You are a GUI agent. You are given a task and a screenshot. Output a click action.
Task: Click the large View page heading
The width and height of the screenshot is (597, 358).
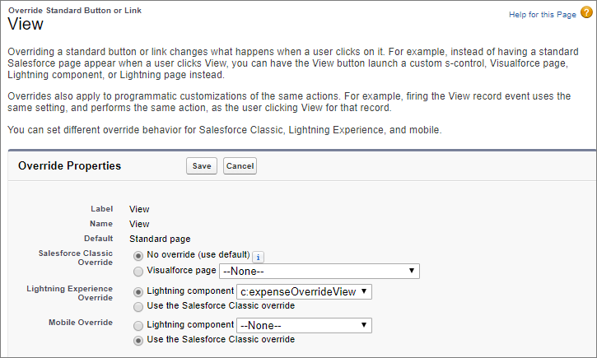tap(26, 26)
